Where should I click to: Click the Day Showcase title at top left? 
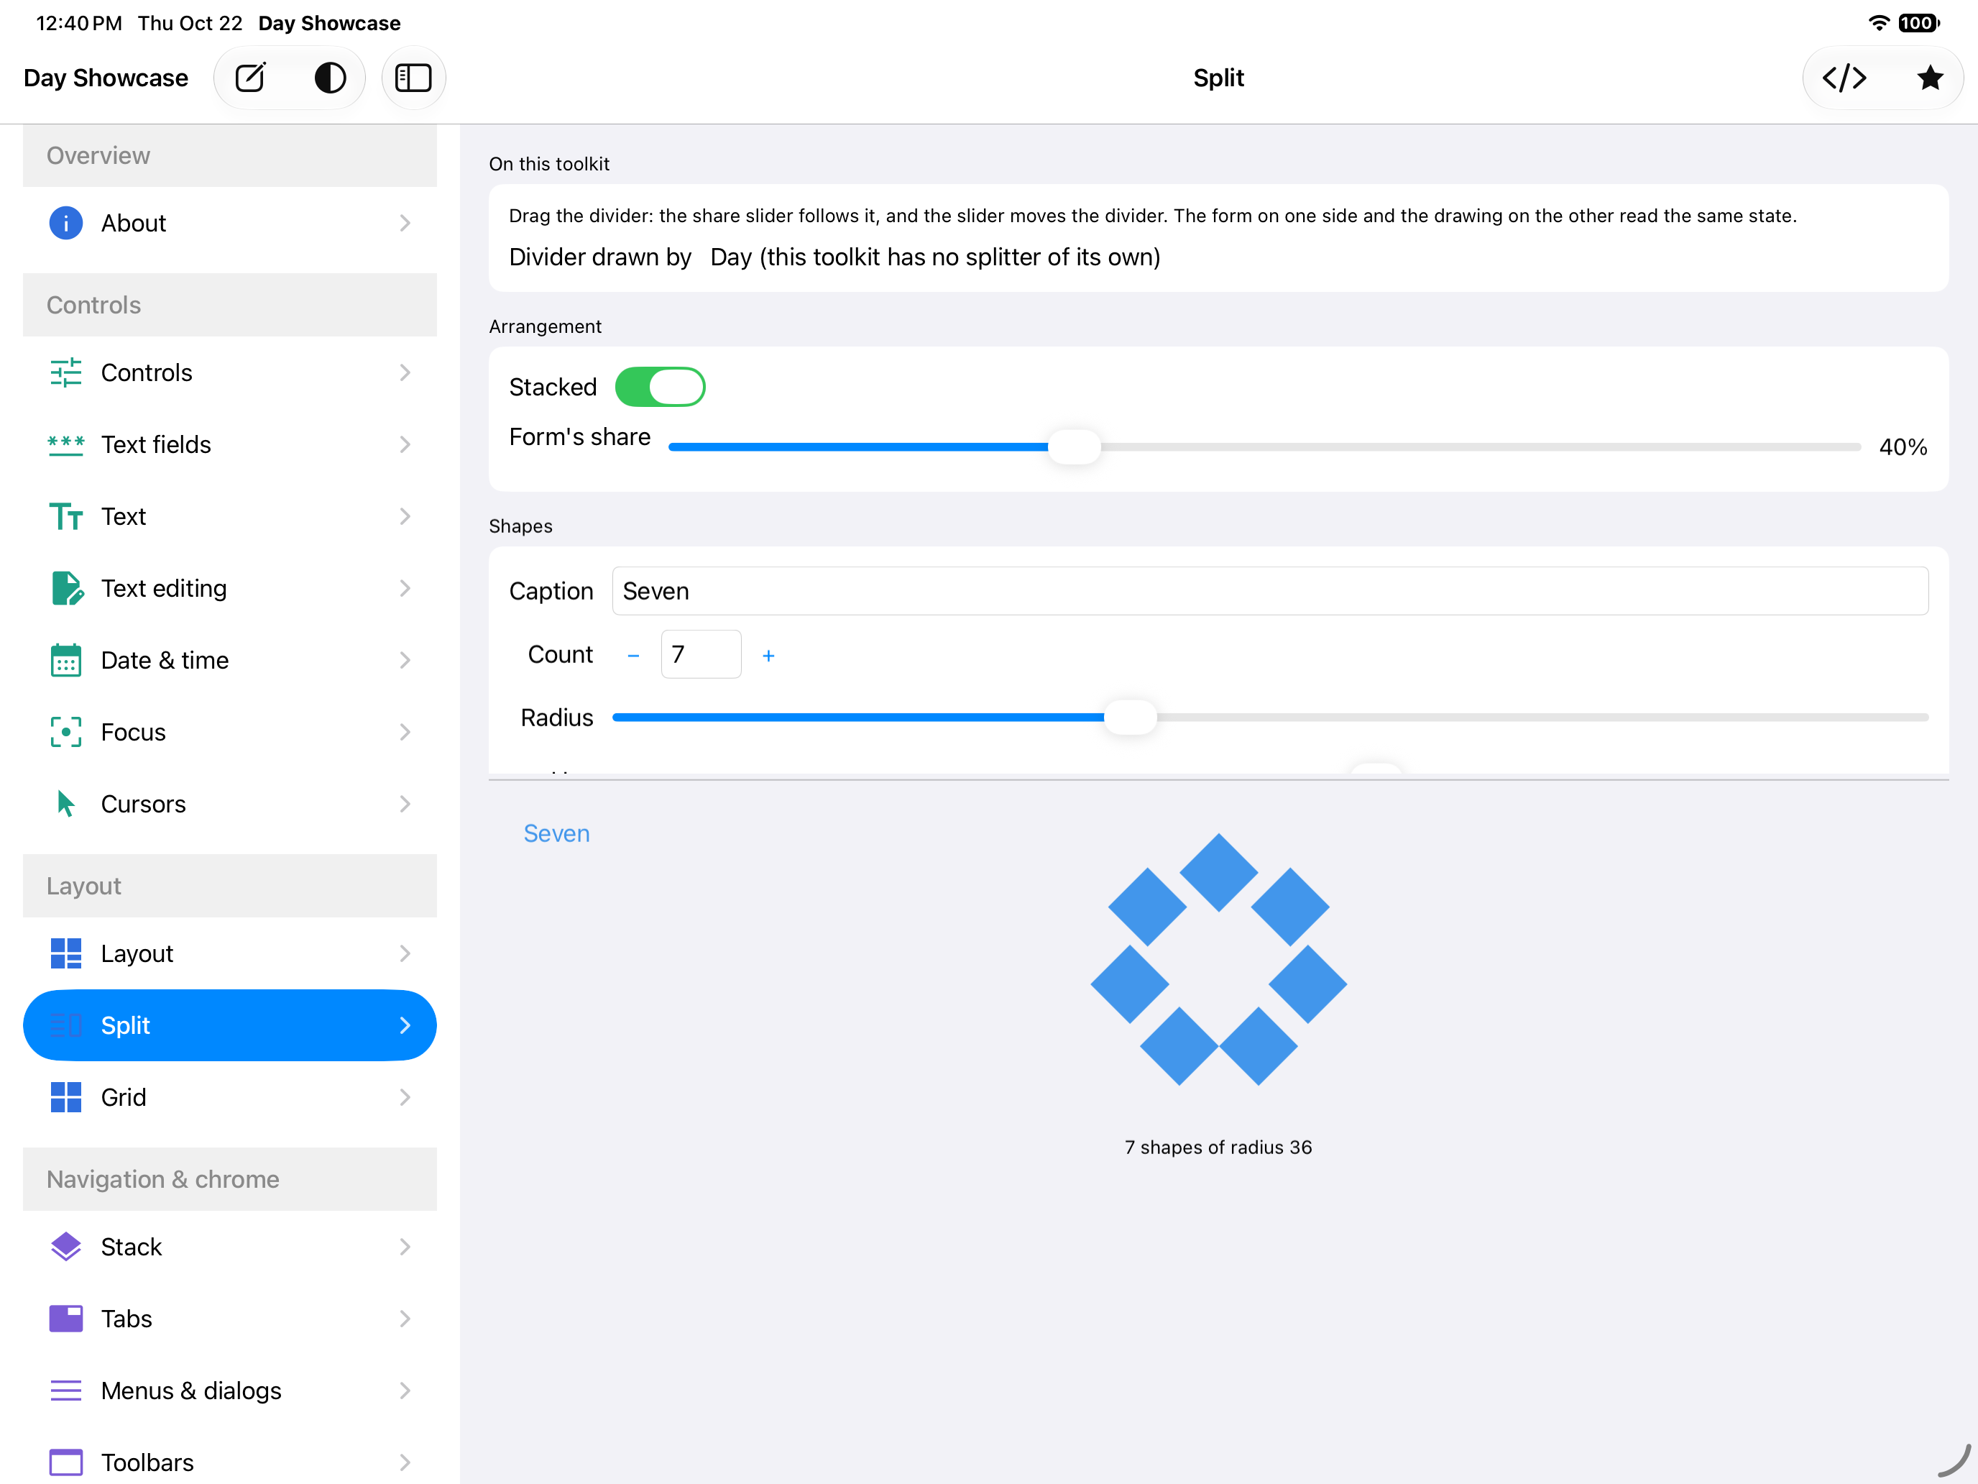(106, 78)
